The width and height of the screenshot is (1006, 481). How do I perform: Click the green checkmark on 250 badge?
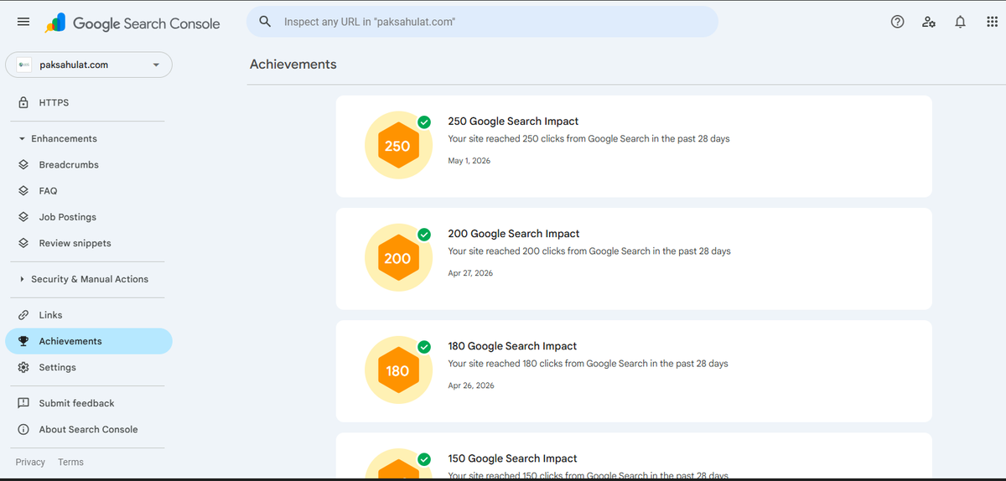click(x=424, y=122)
